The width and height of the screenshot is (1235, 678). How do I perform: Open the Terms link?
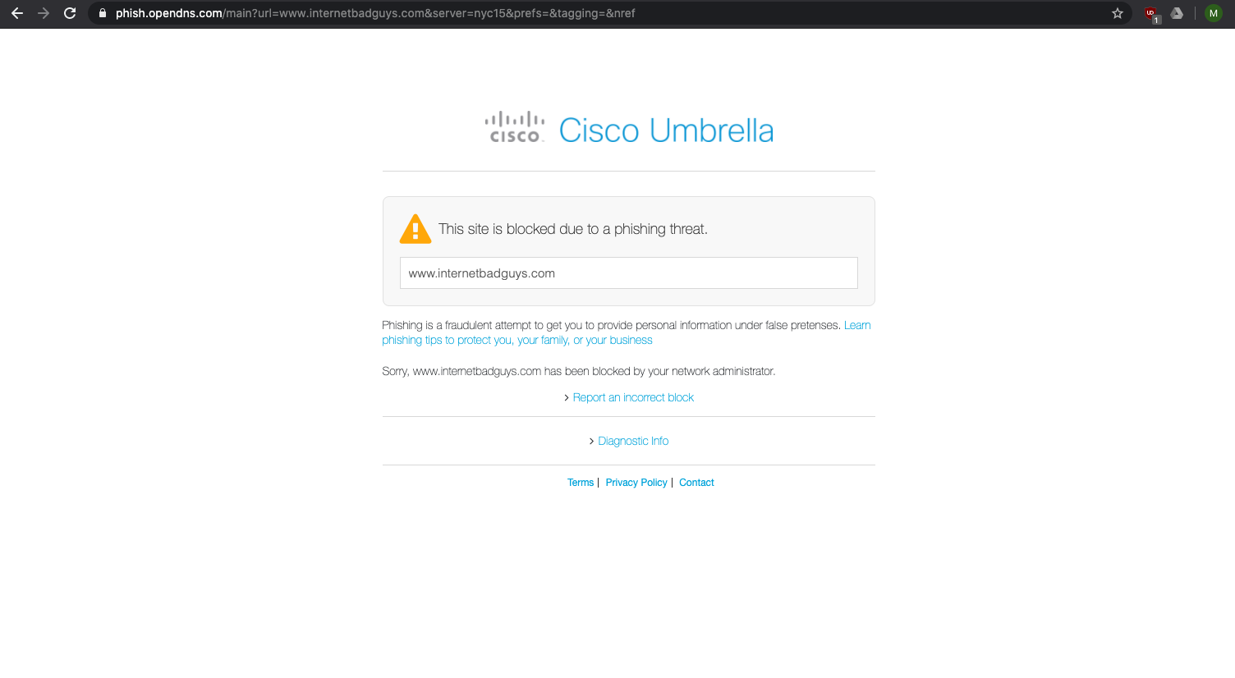click(x=581, y=483)
